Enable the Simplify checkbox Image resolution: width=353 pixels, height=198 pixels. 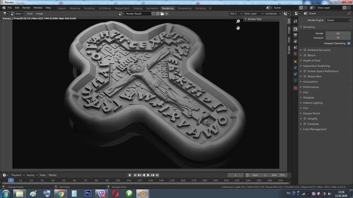305,119
